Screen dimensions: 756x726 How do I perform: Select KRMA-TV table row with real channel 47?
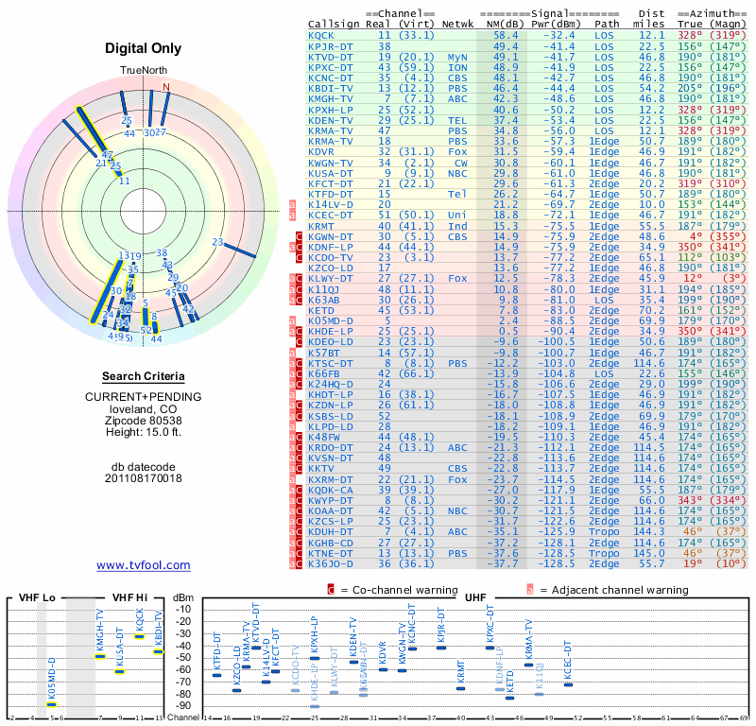(x=527, y=130)
